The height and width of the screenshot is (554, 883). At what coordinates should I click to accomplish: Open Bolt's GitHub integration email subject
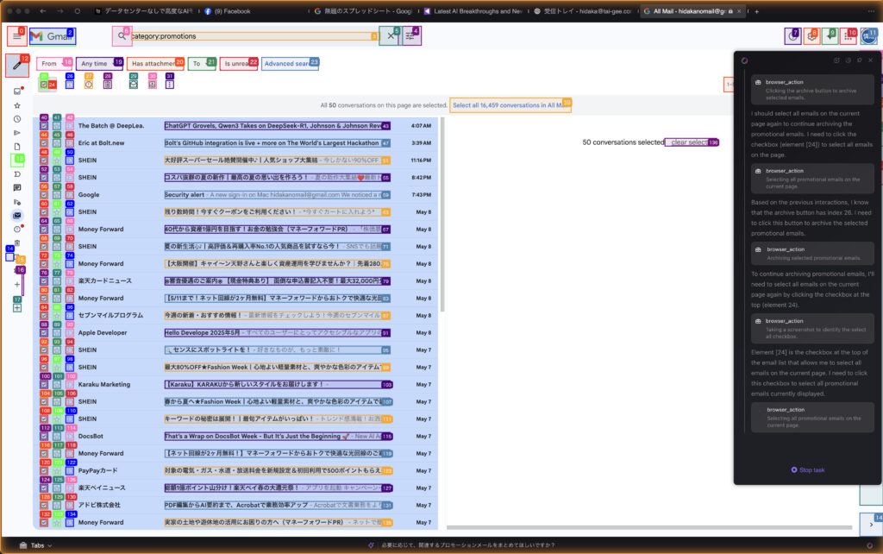(x=277, y=143)
